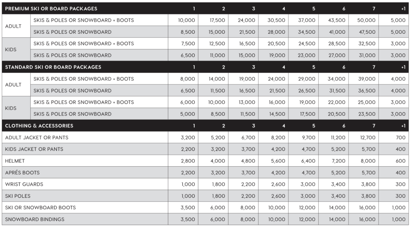This screenshot has height=227, width=412.
Task: Click the Snowboard Bindings row label
Action: [x=35, y=219]
